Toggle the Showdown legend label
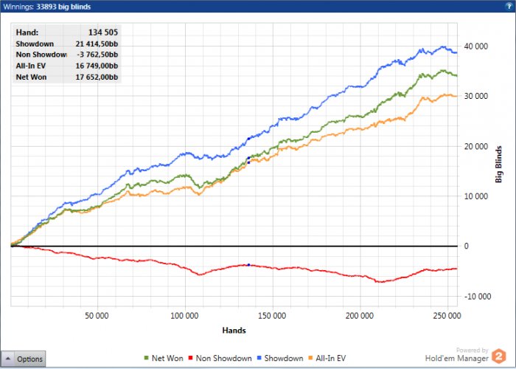The height and width of the screenshot is (369, 516). [284, 358]
